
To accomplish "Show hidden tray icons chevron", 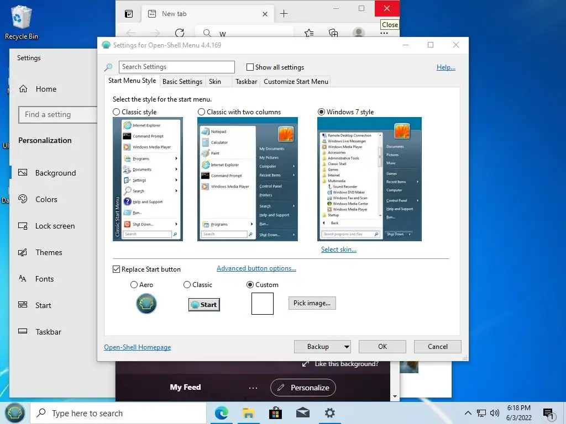I will pos(468,413).
